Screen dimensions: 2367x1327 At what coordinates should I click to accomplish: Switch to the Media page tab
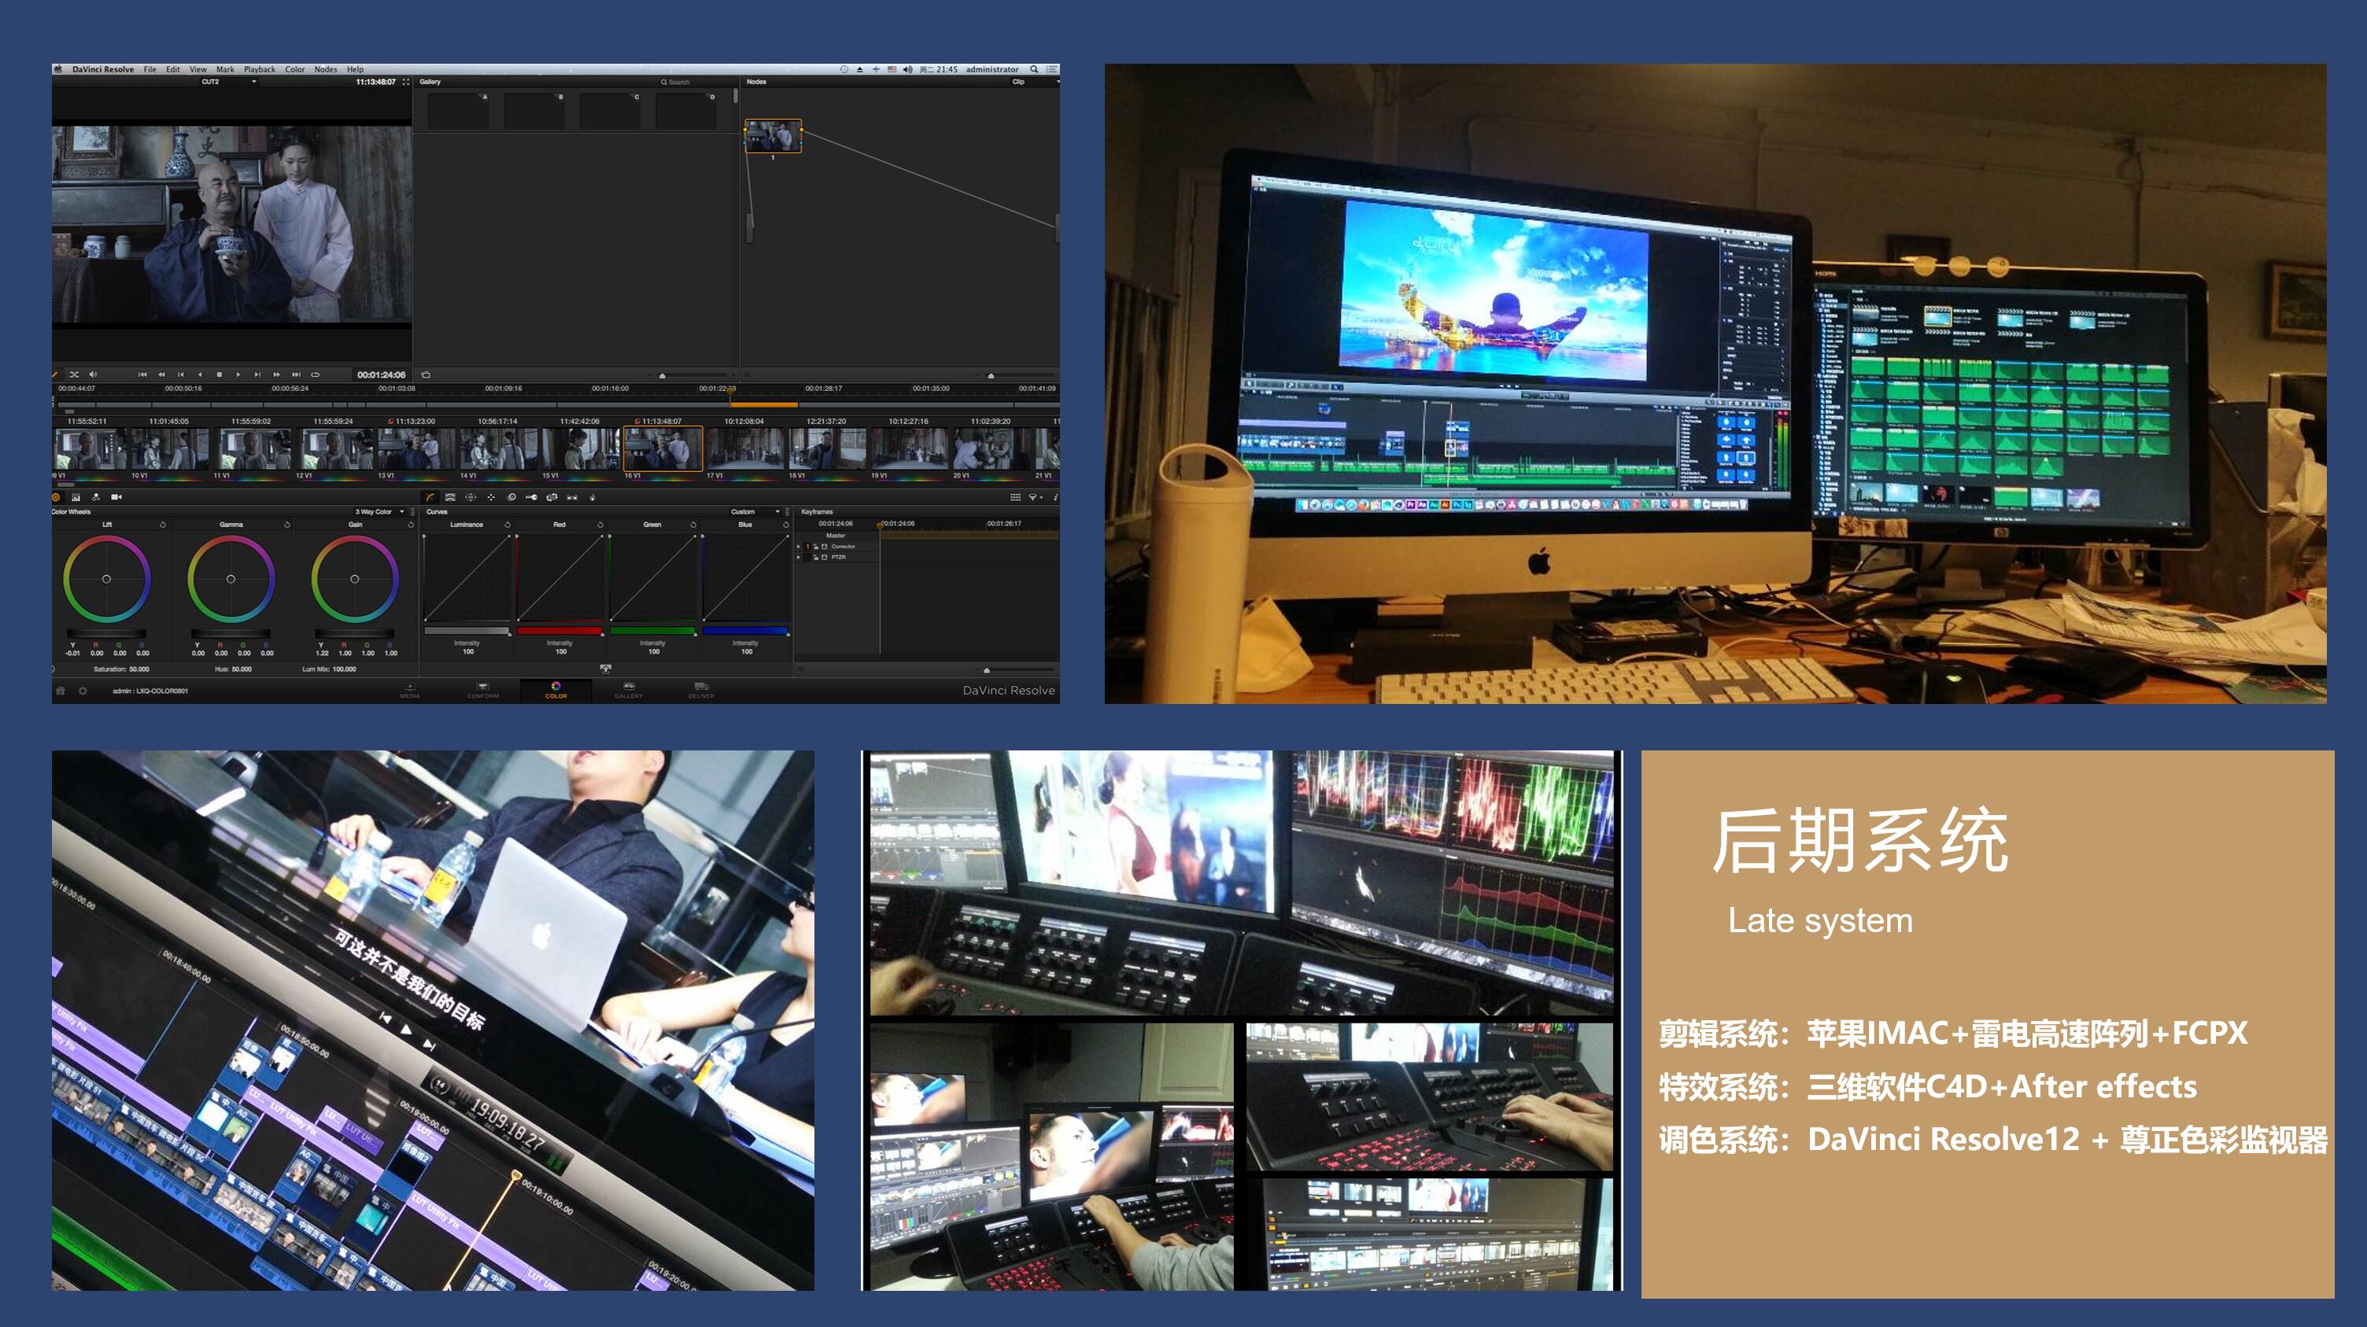coord(410,691)
